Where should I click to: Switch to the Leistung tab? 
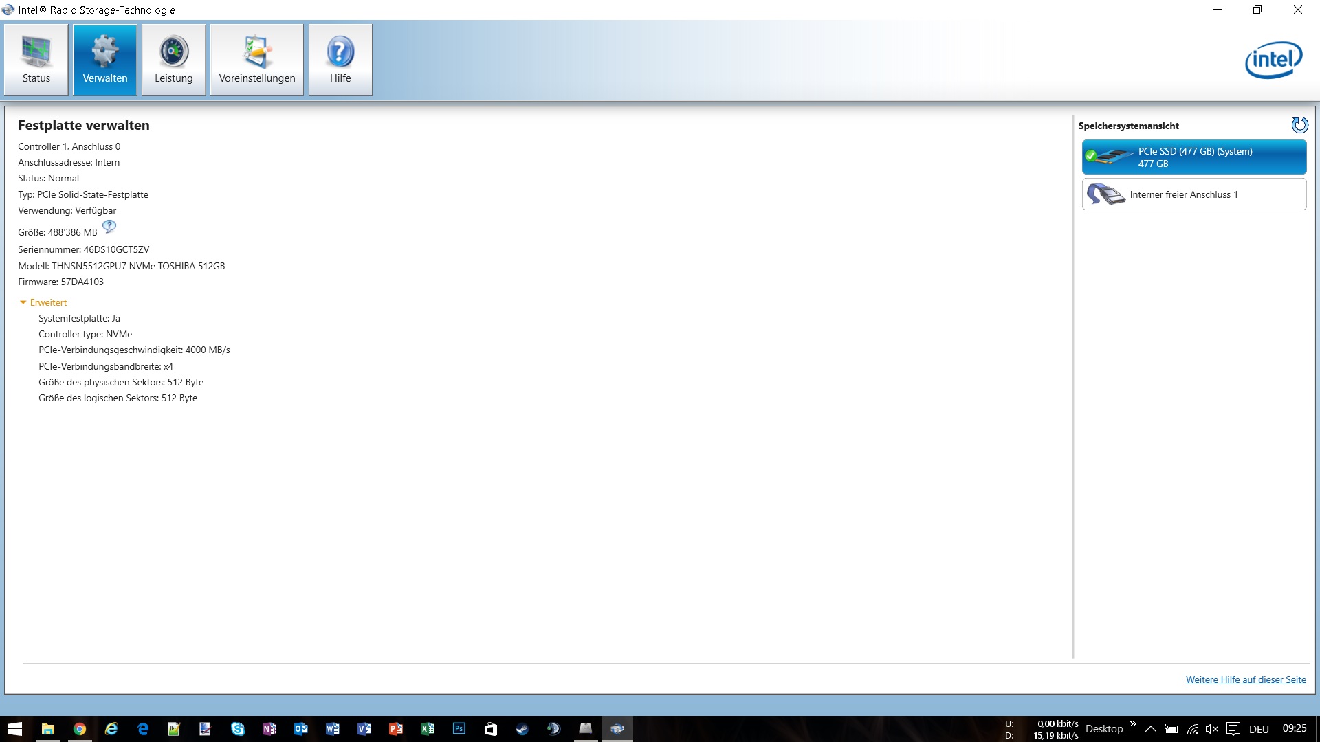click(173, 60)
